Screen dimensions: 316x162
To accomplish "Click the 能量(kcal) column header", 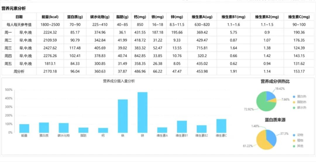I will tap(50, 17).
